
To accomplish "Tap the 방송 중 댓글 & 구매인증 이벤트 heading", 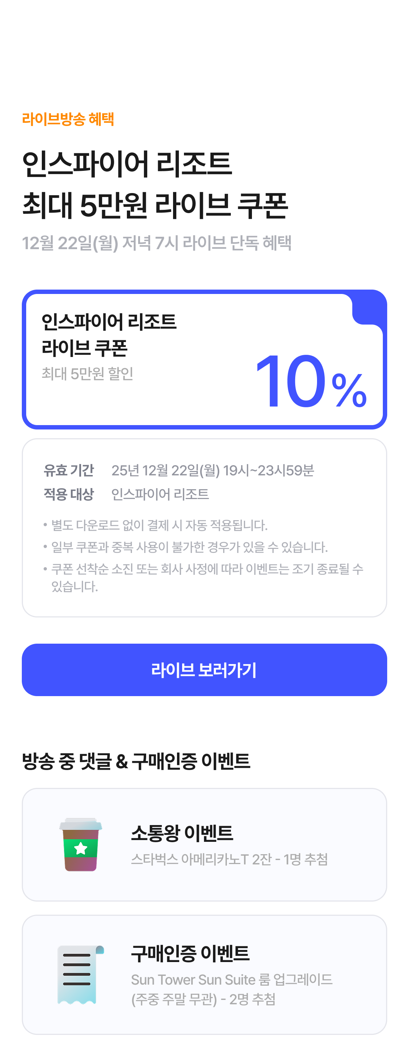I will [136, 761].
